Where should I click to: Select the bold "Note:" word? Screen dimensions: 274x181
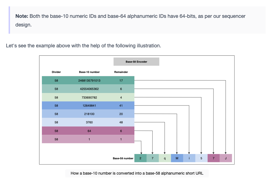click(22, 16)
